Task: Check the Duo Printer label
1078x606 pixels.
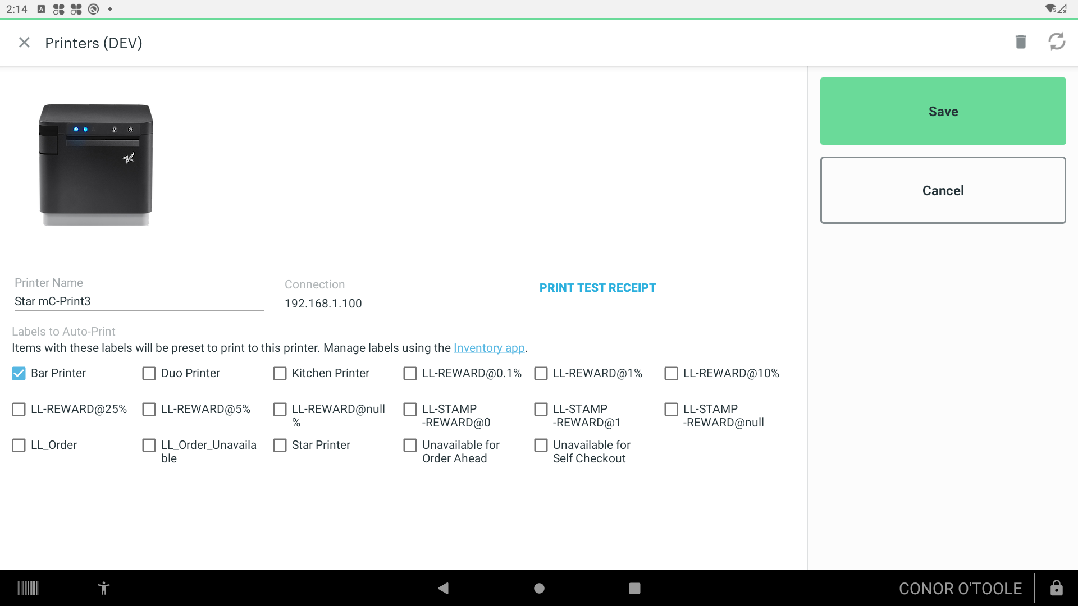Action: 149,374
